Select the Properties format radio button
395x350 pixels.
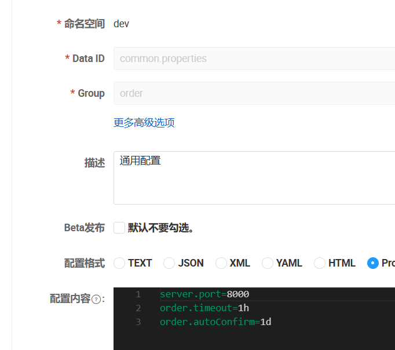[x=373, y=263]
